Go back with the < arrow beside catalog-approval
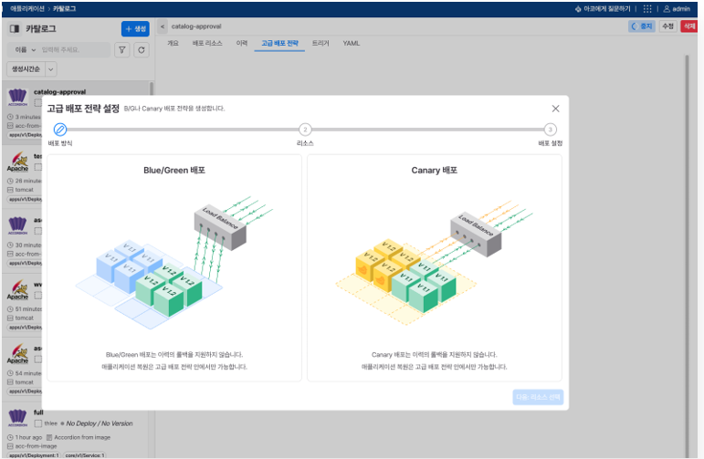Viewport: 704px width, 459px height. 163,26
